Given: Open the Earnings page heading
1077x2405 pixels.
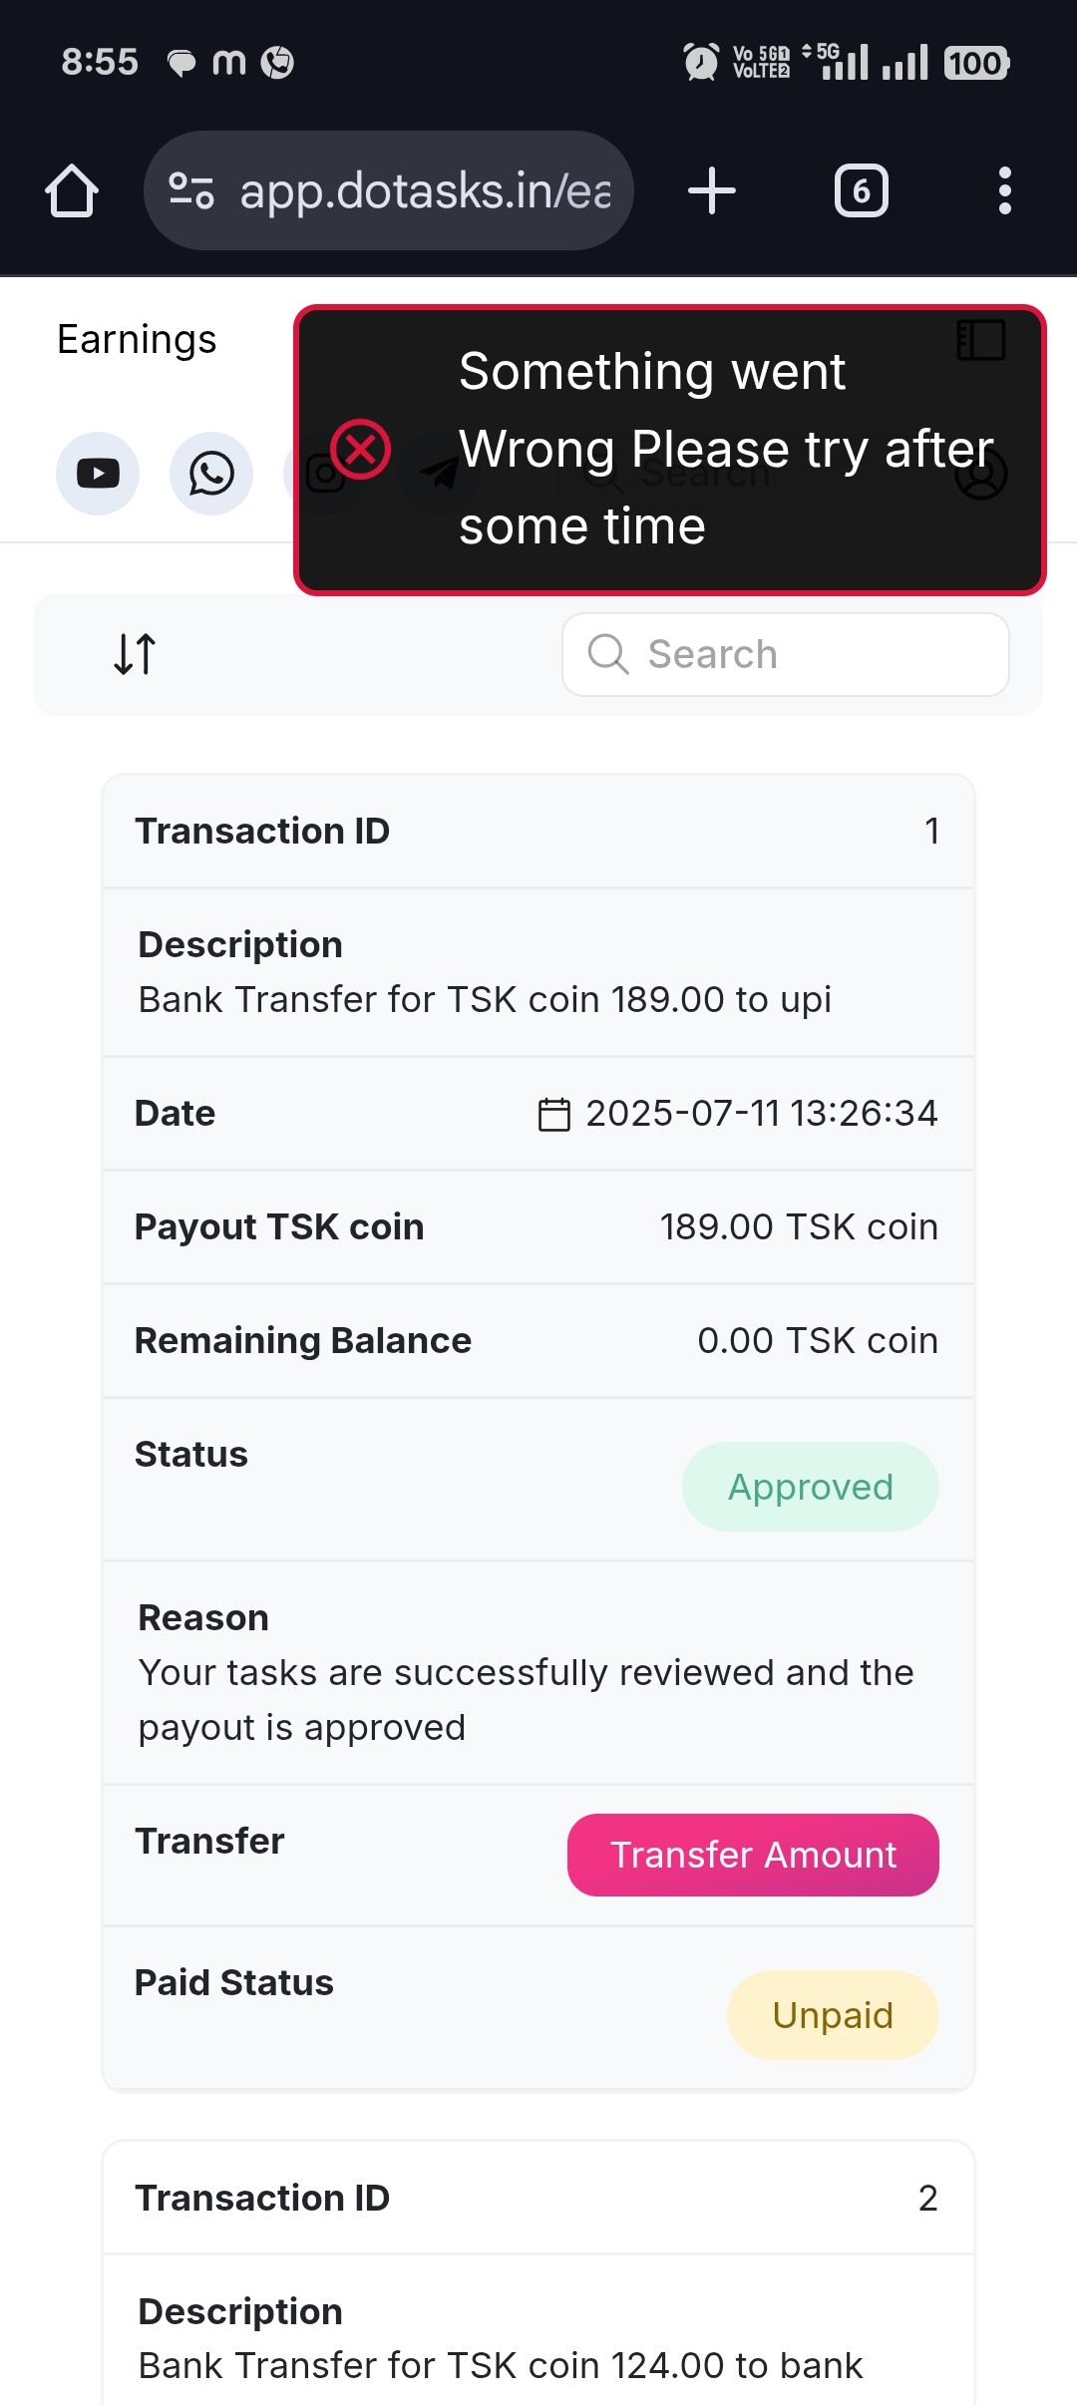Looking at the screenshot, I should tap(137, 340).
